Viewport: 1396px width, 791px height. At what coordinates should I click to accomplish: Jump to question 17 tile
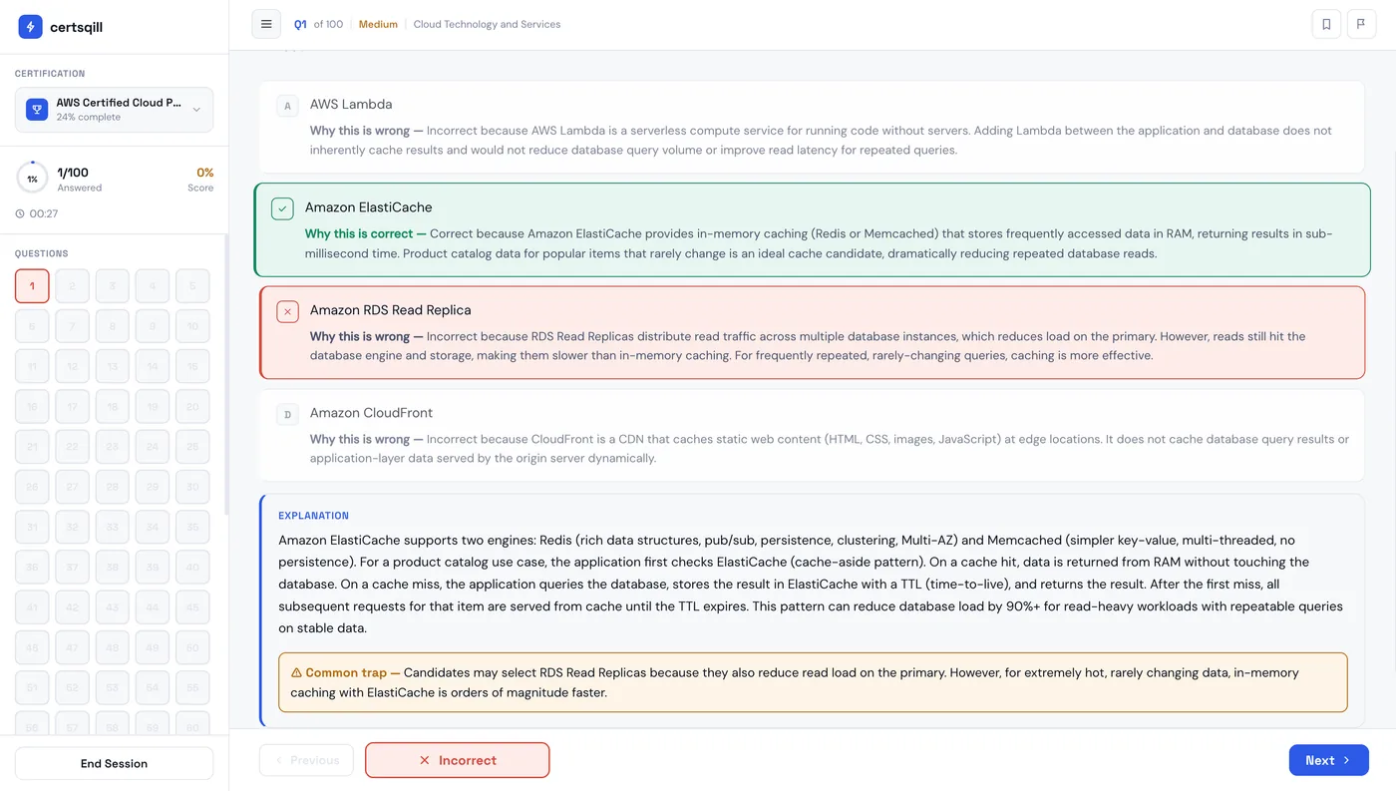(x=72, y=407)
